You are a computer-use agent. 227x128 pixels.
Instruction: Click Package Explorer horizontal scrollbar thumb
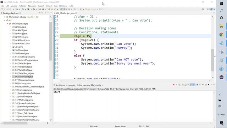(15, 123)
